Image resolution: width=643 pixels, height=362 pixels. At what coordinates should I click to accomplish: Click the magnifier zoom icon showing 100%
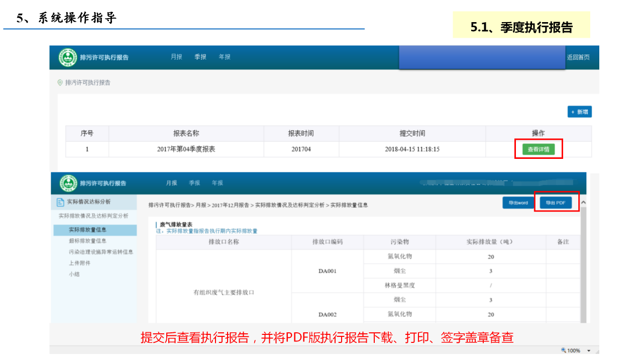click(x=564, y=350)
